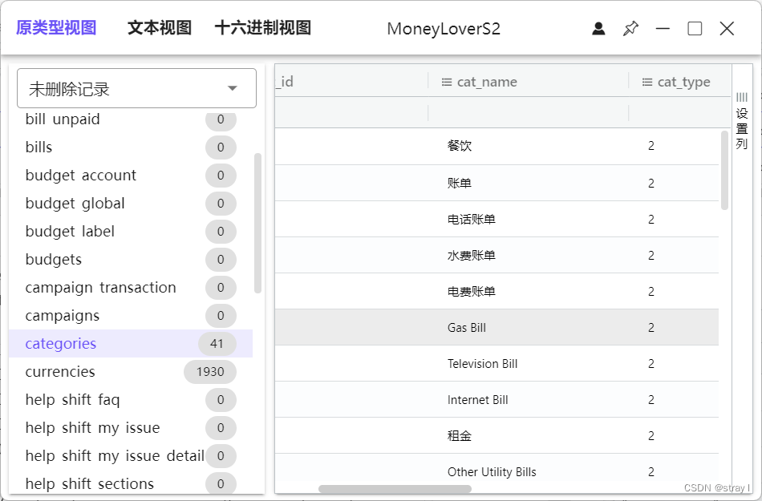Image resolution: width=762 pixels, height=501 pixels.
Task: Click the 1930 count badge for currencies
Action: (x=210, y=372)
